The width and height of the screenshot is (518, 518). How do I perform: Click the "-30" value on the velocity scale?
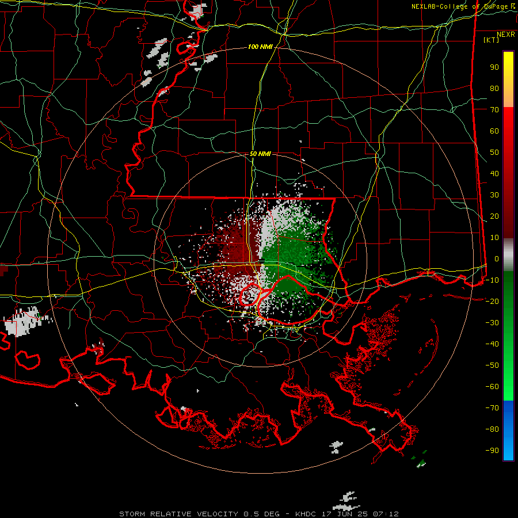coord(492,323)
